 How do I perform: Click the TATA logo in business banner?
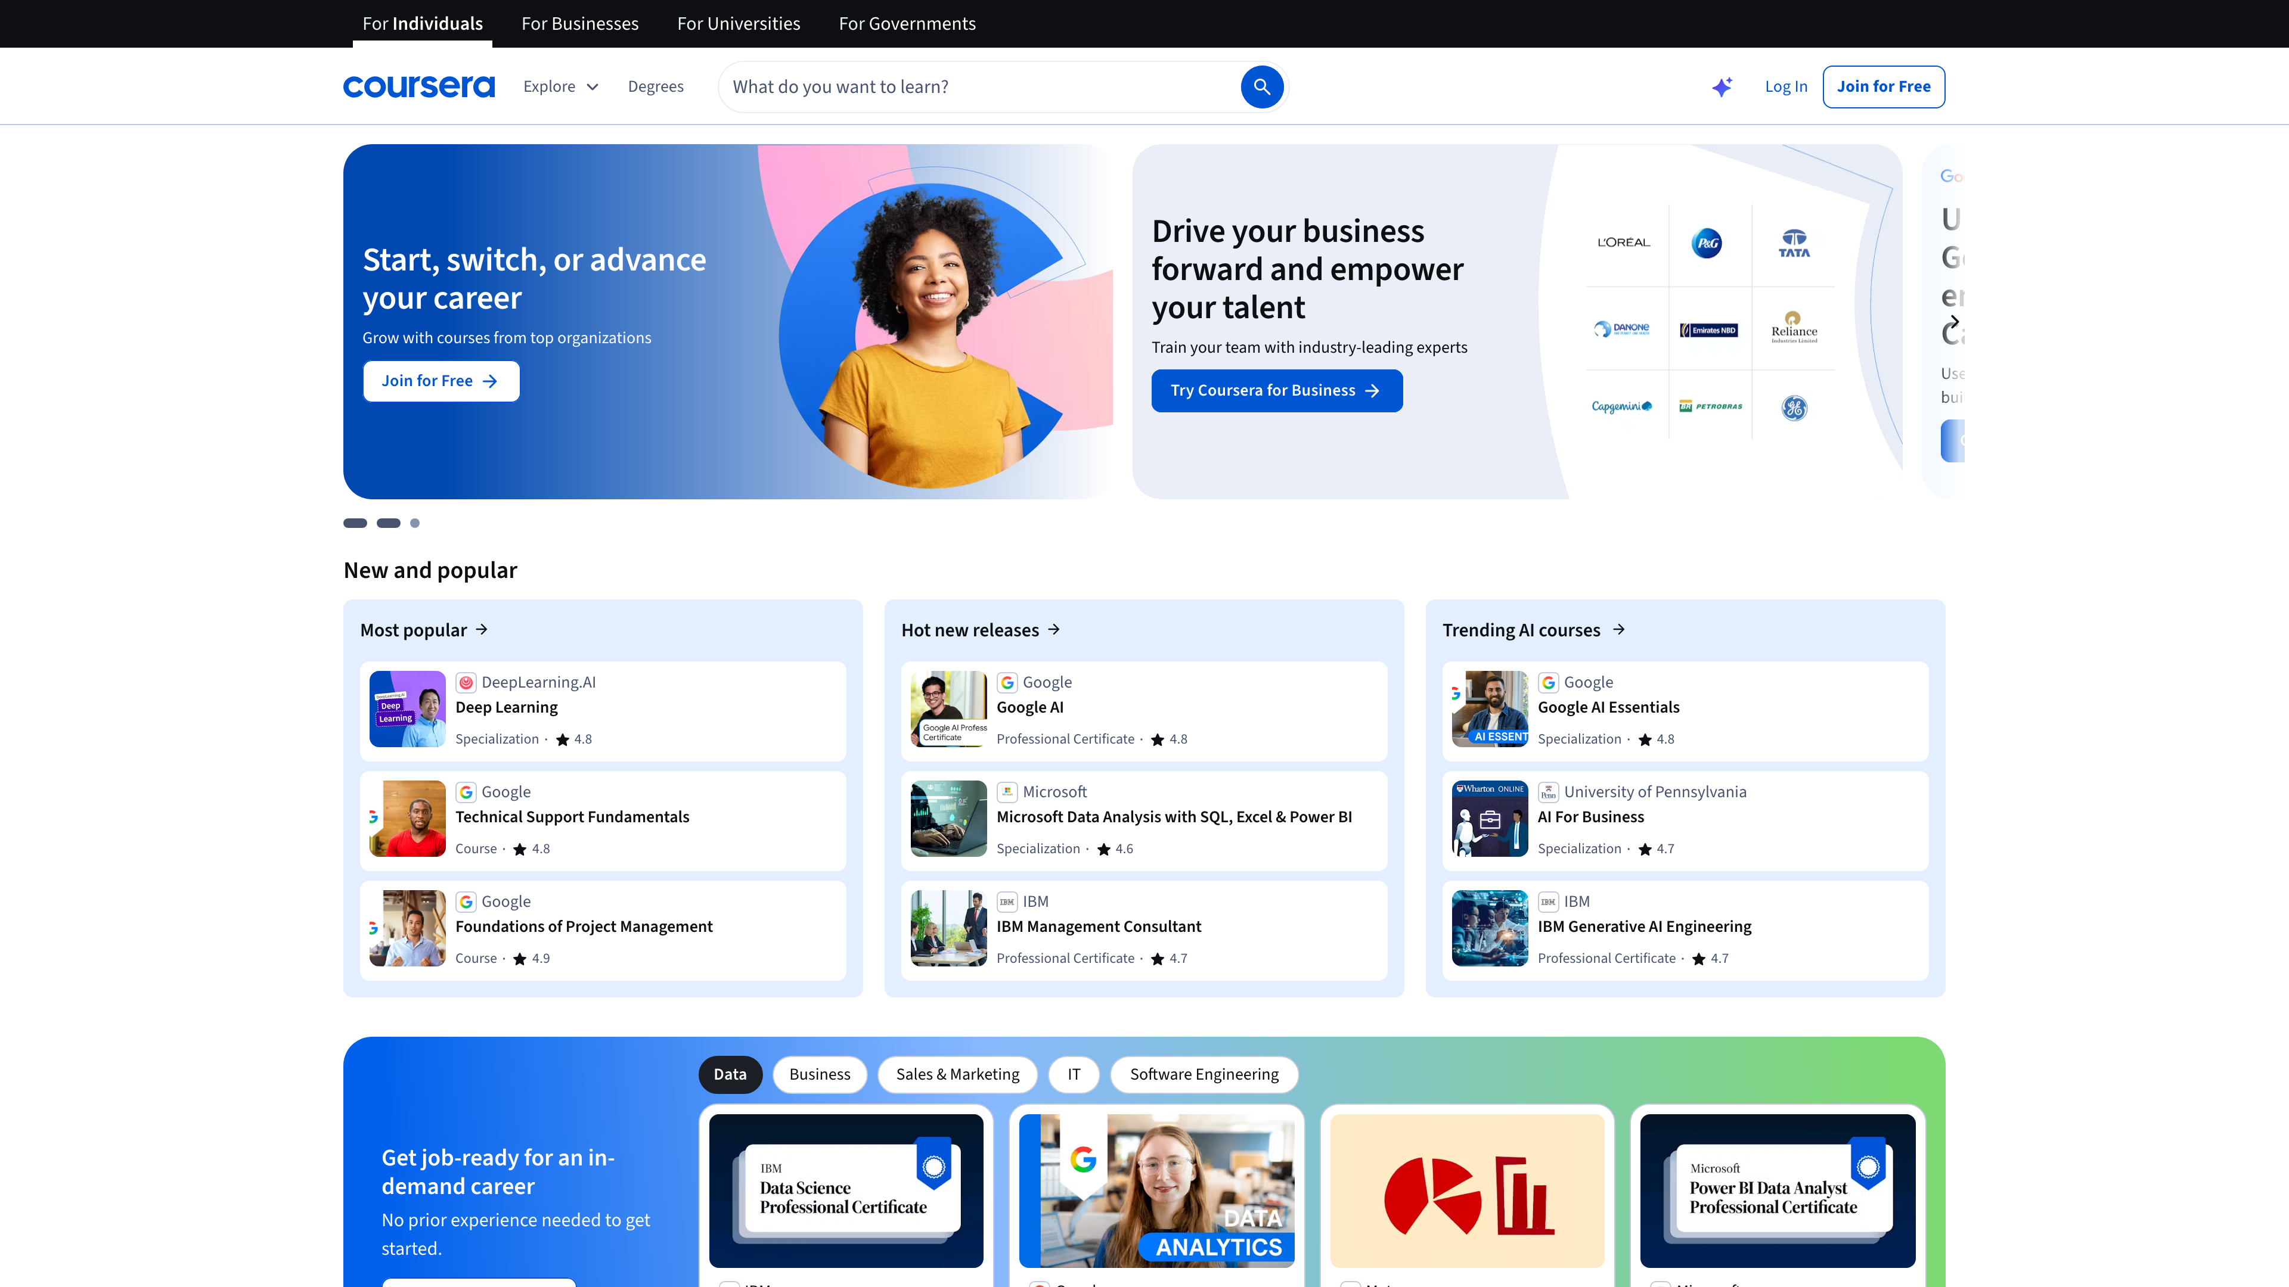point(1794,243)
